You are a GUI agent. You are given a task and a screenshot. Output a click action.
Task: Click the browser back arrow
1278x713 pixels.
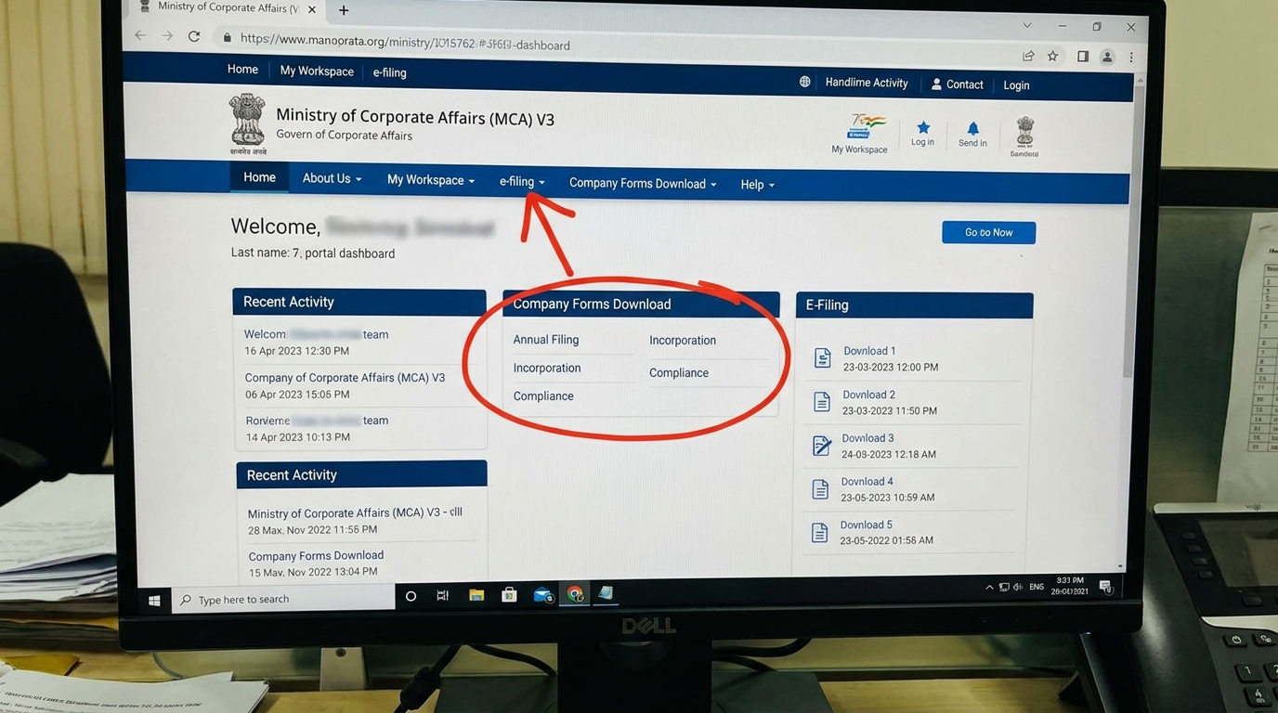pos(140,35)
